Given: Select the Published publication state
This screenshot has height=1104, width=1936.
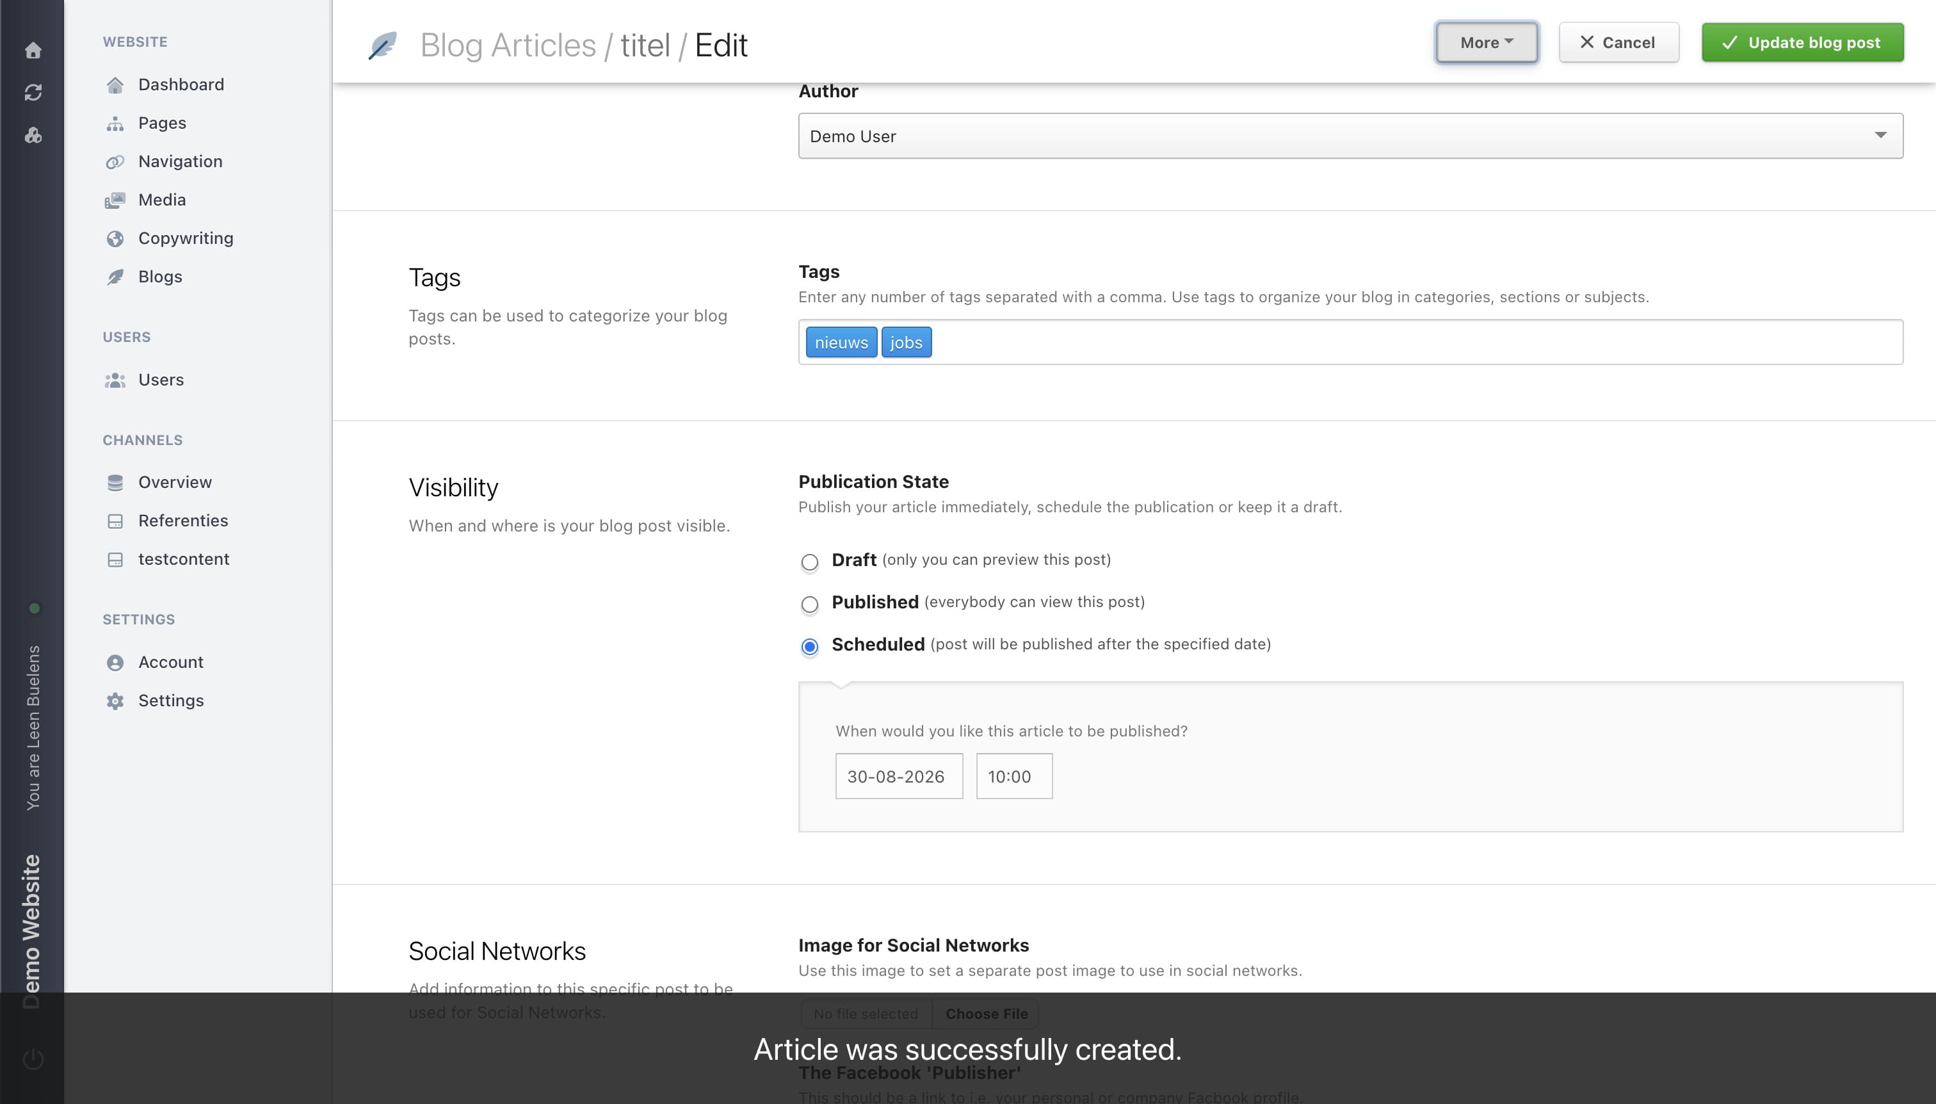Looking at the screenshot, I should click(810, 605).
